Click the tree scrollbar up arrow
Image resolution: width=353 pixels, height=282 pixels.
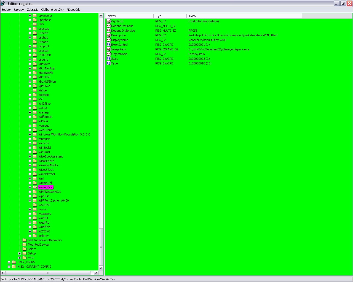coord(101,16)
